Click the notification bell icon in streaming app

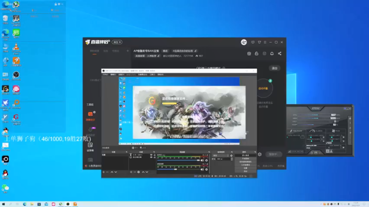[x=272, y=53]
